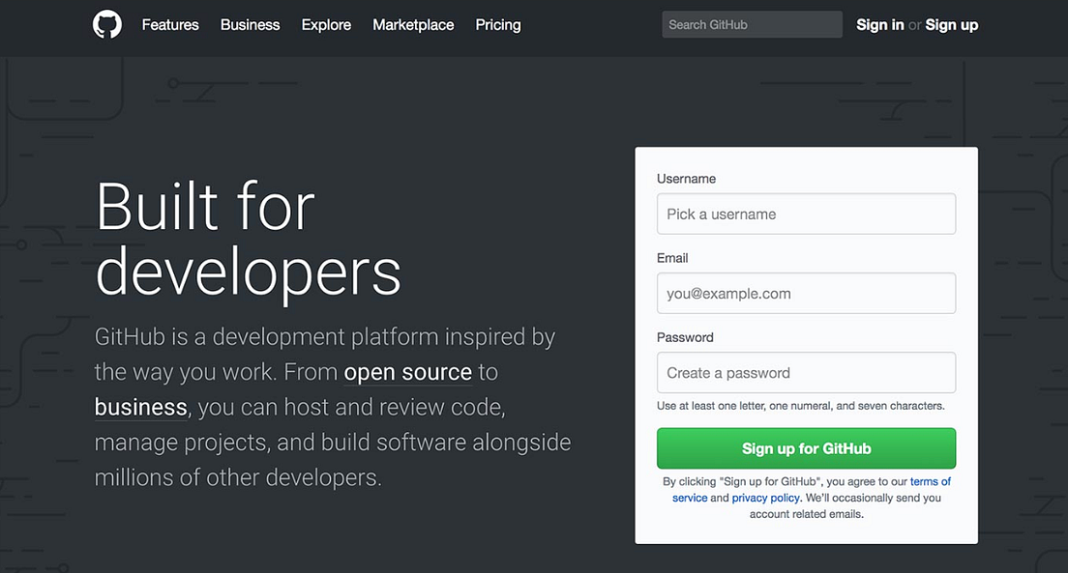
Task: Click the Search GitHub box
Action: 752,24
